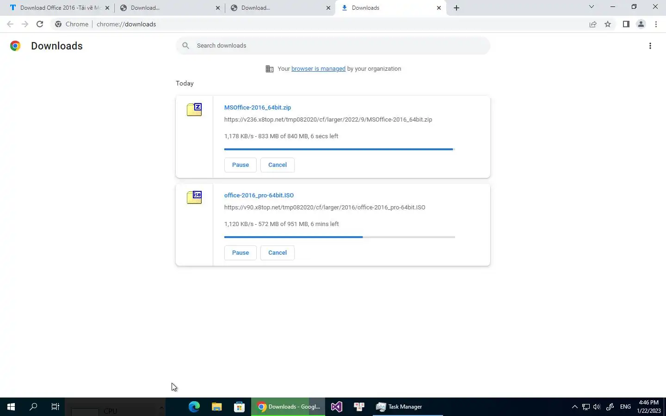
Task: Show hidden system tray icons
Action: point(574,407)
